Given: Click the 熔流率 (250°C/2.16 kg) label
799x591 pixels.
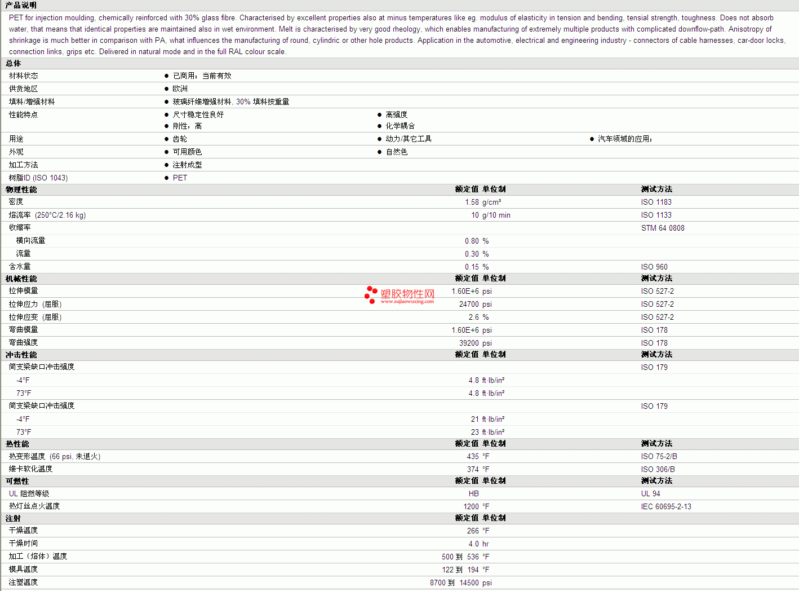Looking at the screenshot, I should click(x=47, y=215).
